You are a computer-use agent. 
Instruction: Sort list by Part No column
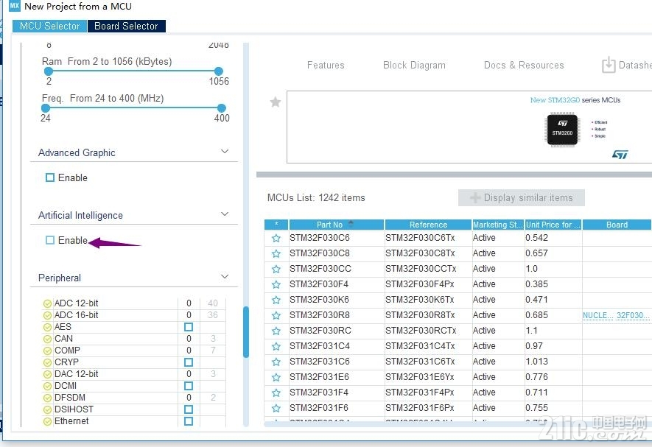click(x=337, y=225)
